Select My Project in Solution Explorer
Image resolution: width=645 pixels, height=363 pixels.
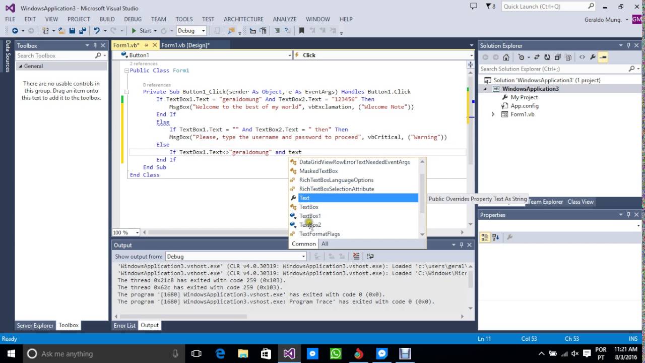coord(524,97)
